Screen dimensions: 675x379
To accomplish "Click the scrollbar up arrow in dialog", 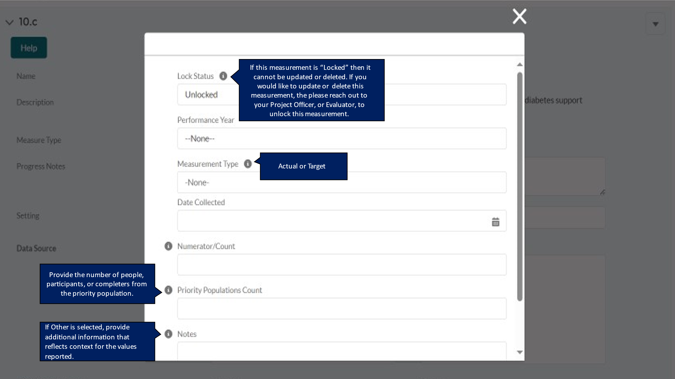I will (520, 64).
